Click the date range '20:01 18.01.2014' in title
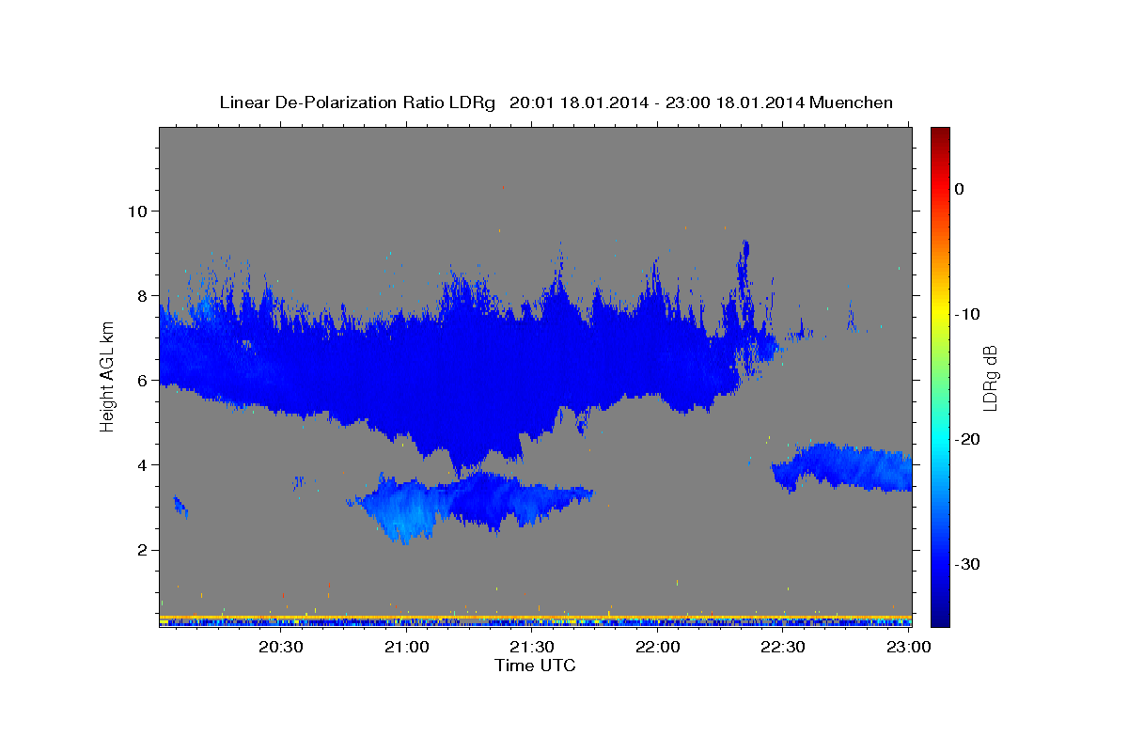 pyautogui.click(x=578, y=102)
